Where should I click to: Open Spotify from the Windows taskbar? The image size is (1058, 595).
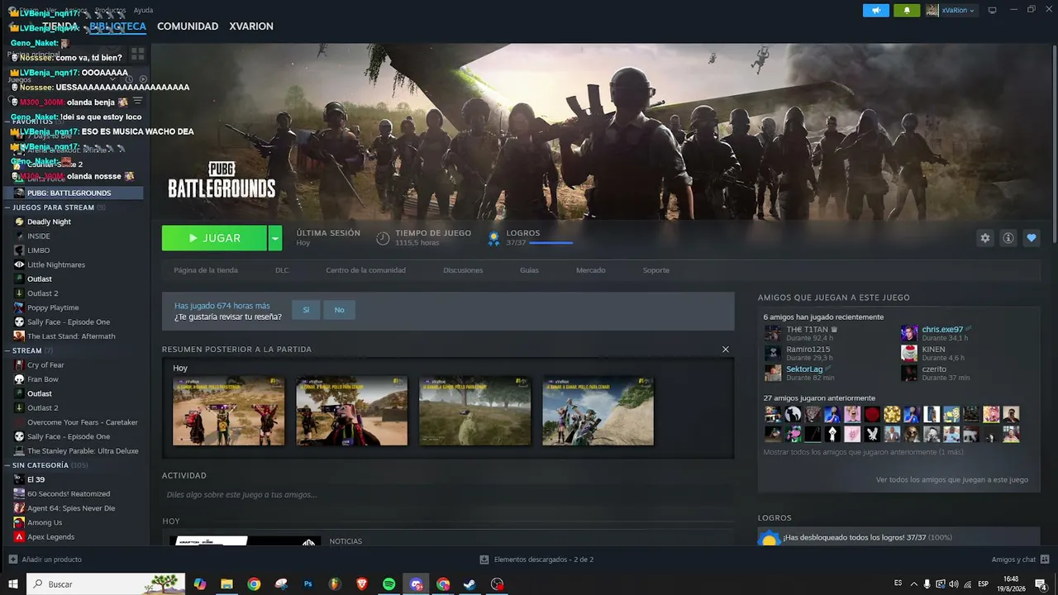388,584
